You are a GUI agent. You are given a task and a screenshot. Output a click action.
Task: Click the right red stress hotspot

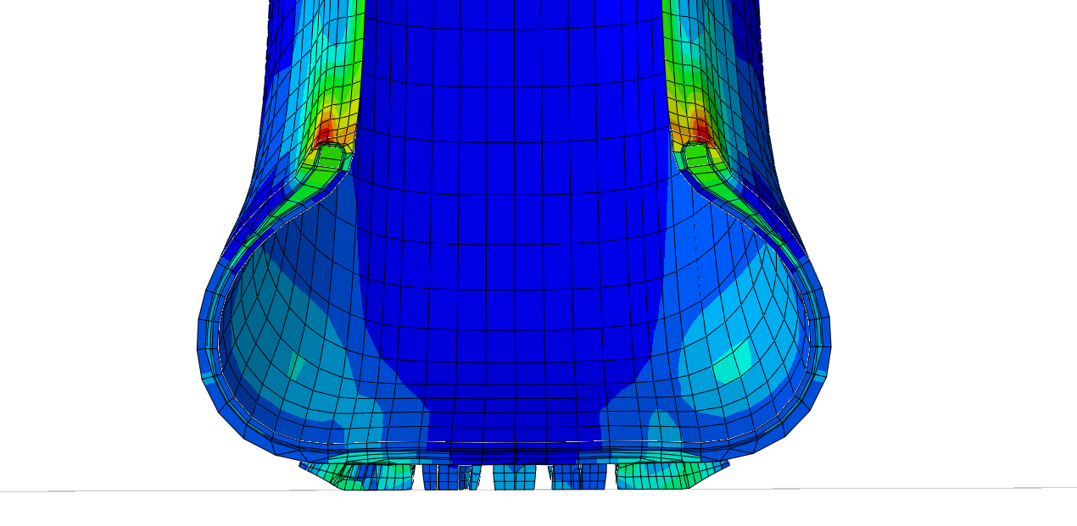701,130
